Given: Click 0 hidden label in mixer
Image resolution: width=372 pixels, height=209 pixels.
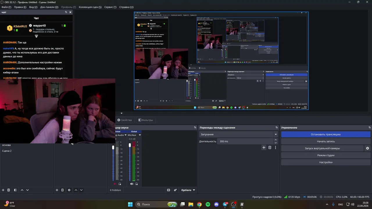Looking at the screenshot, I should 115,190.
